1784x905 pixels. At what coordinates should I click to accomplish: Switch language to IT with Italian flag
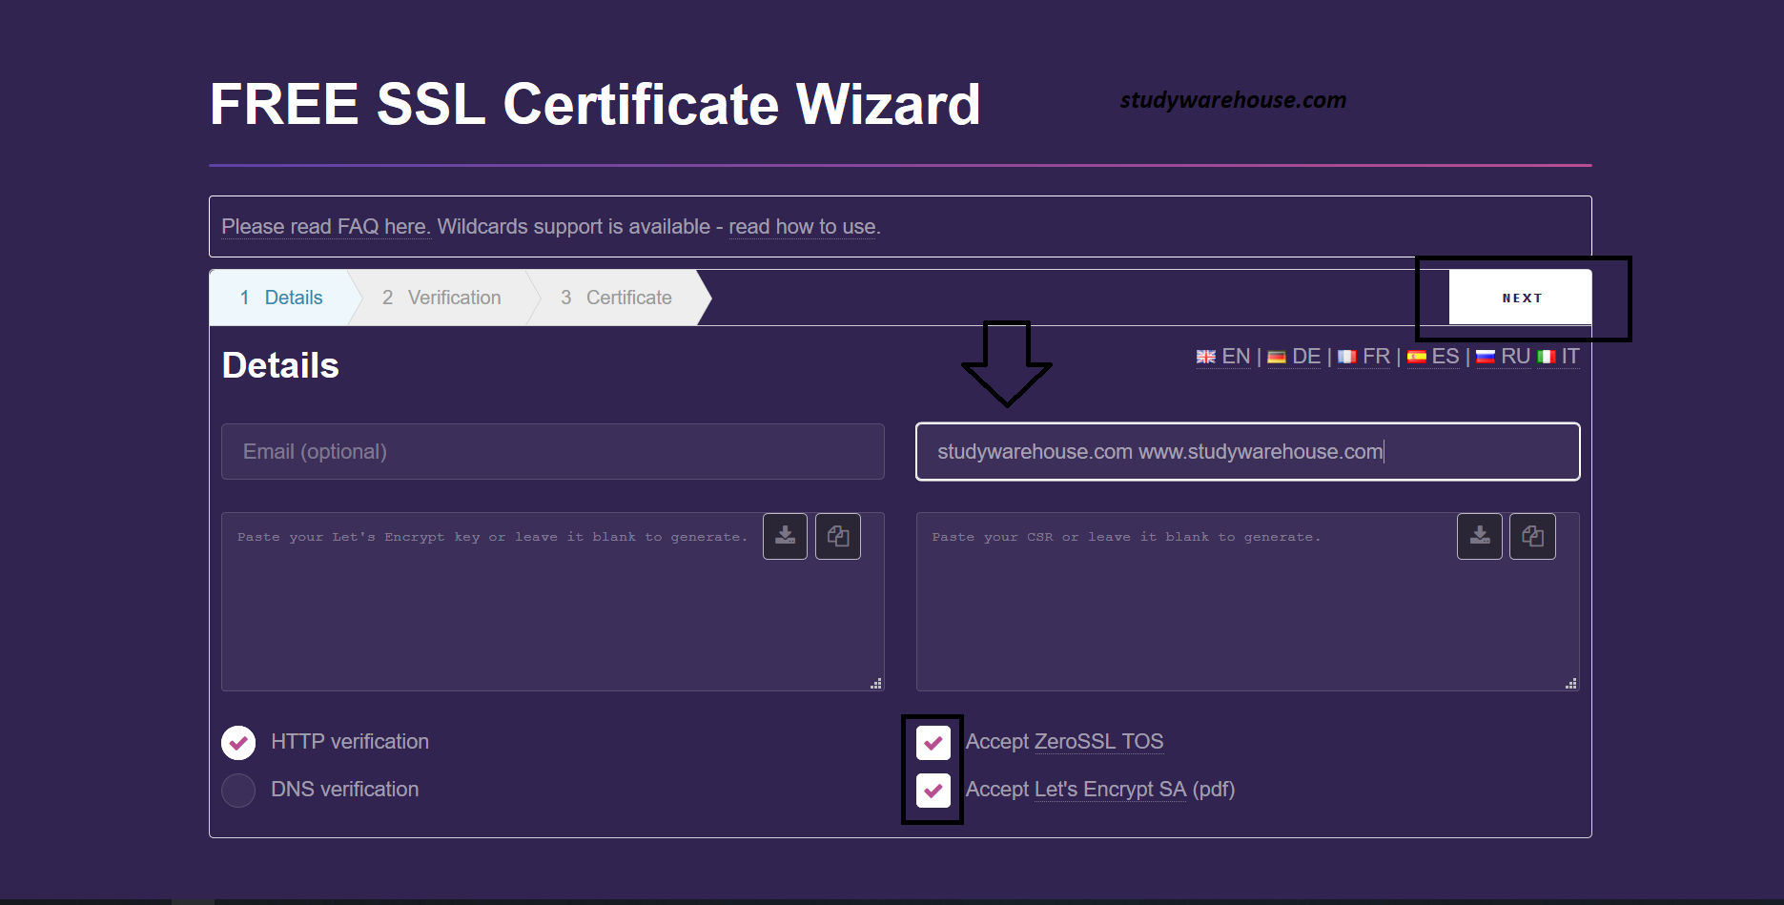coord(1558,357)
